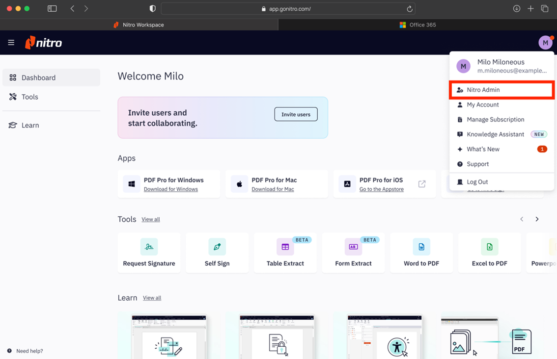The width and height of the screenshot is (557, 359).
Task: Choose the Excel to PDF converter
Action: [x=489, y=253]
